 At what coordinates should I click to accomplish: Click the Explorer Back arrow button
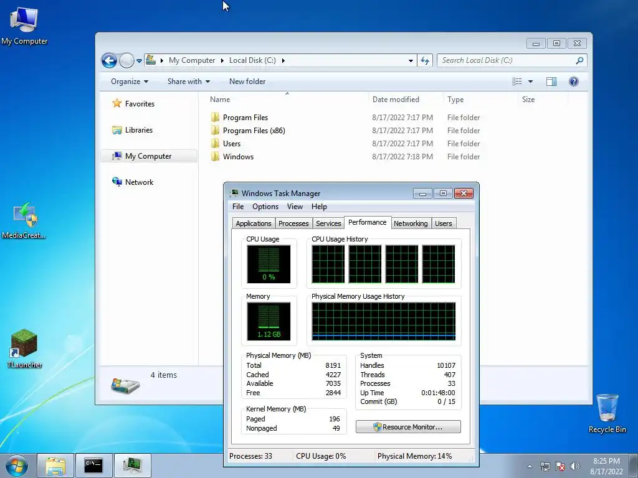coord(109,60)
